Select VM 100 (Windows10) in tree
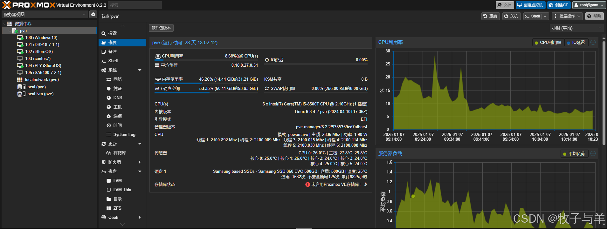 tap(41, 37)
